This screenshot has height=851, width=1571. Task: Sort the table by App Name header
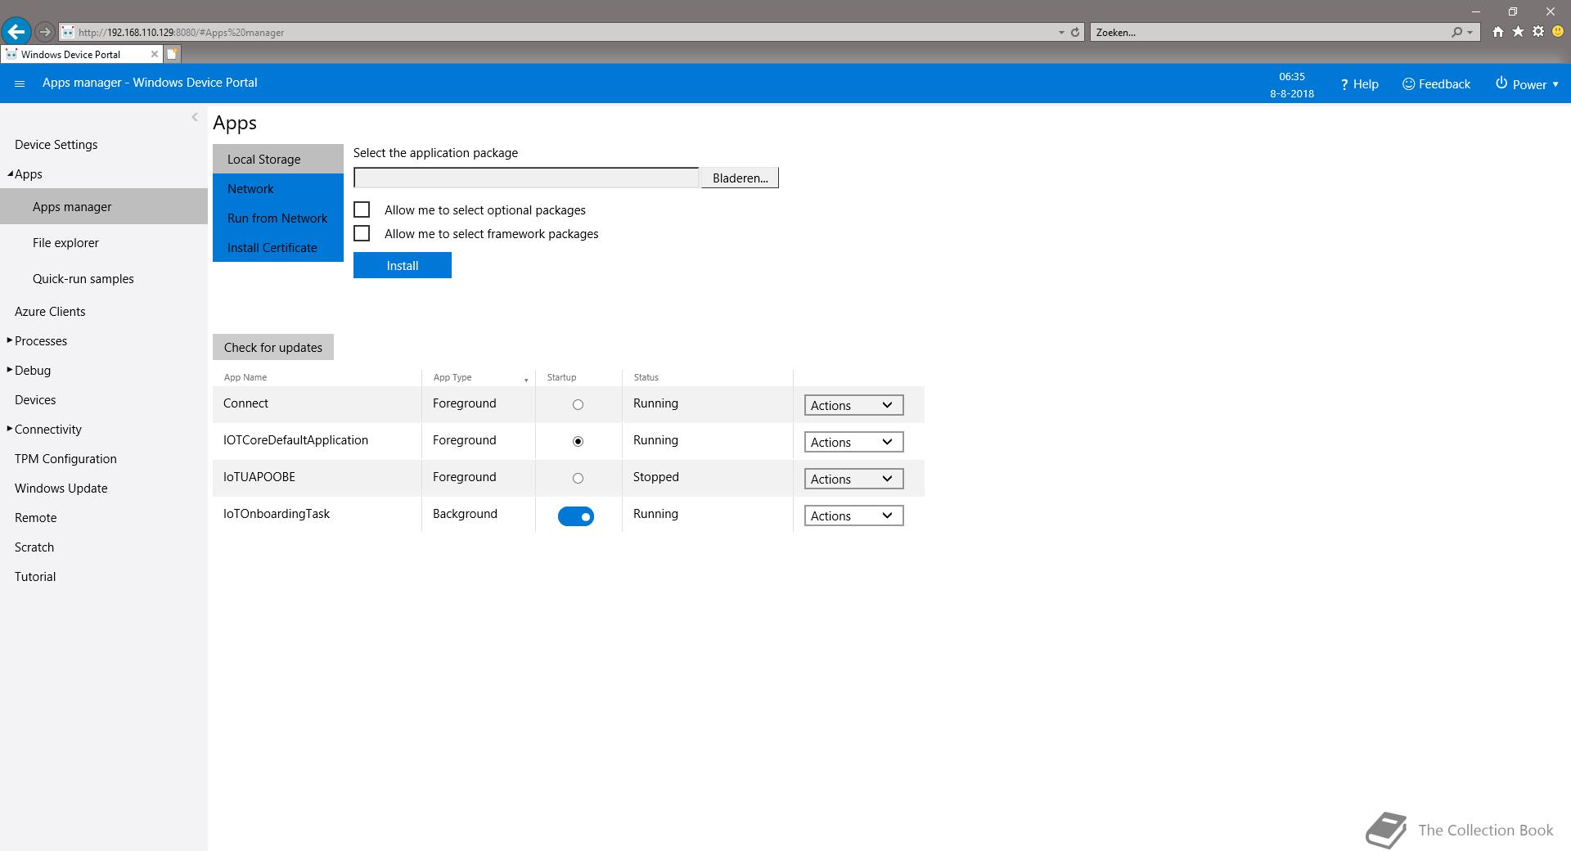[x=245, y=377]
